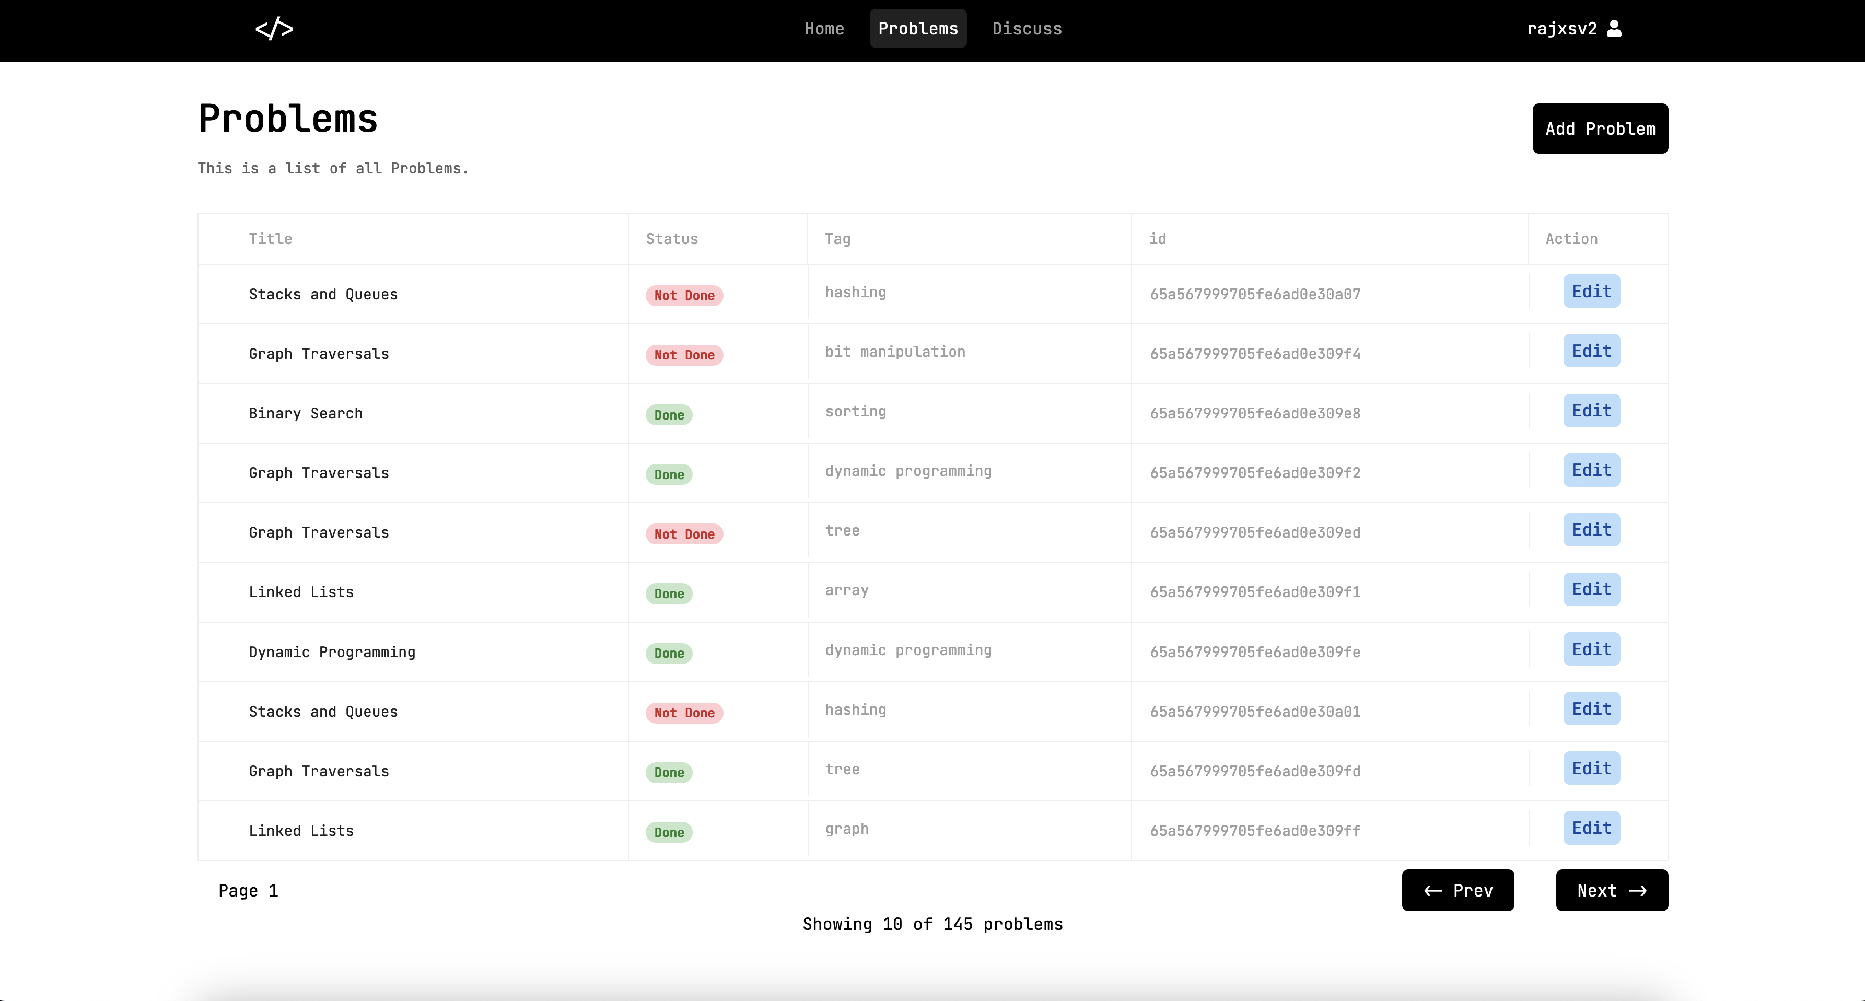Click the rajxsv2 username
Screen dimensions: 1865x1001
coord(1561,28)
